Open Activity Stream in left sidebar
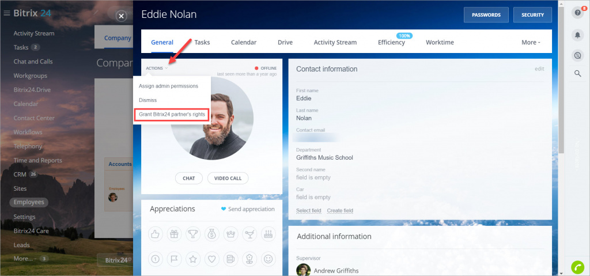 click(x=34, y=33)
